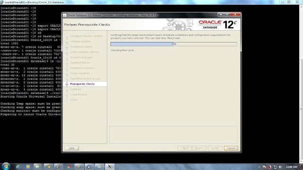Maximize the Oracle installer window
Image resolution: width=303 pixels, height=170 pixels.
[x=227, y=15]
